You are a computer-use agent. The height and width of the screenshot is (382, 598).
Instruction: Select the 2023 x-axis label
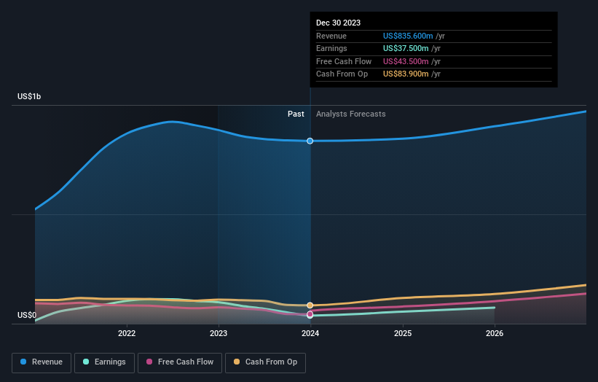(219, 333)
